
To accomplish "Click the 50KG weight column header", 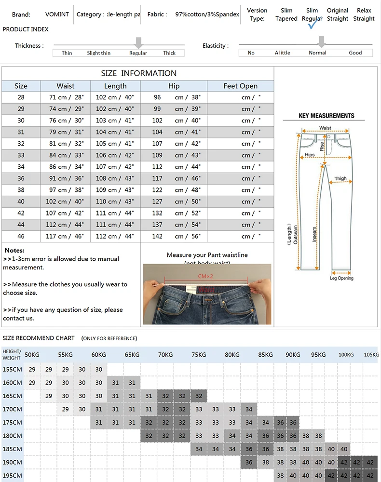I will pyautogui.click(x=32, y=355).
